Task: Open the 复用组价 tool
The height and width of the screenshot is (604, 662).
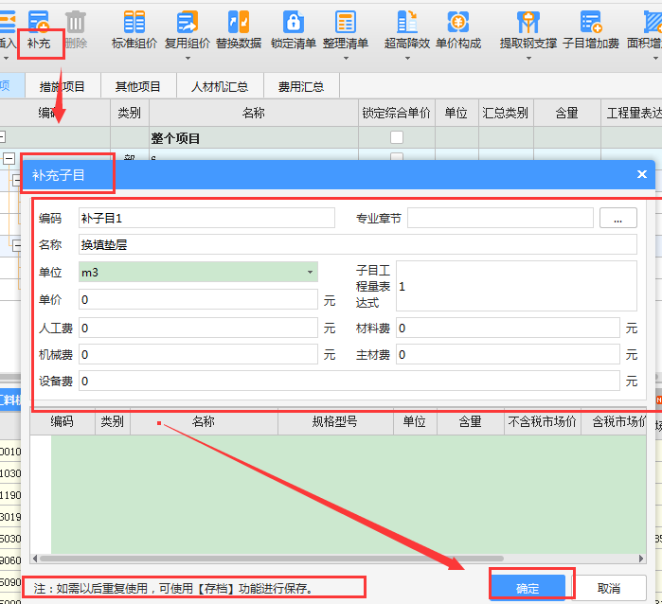Action: [x=188, y=23]
